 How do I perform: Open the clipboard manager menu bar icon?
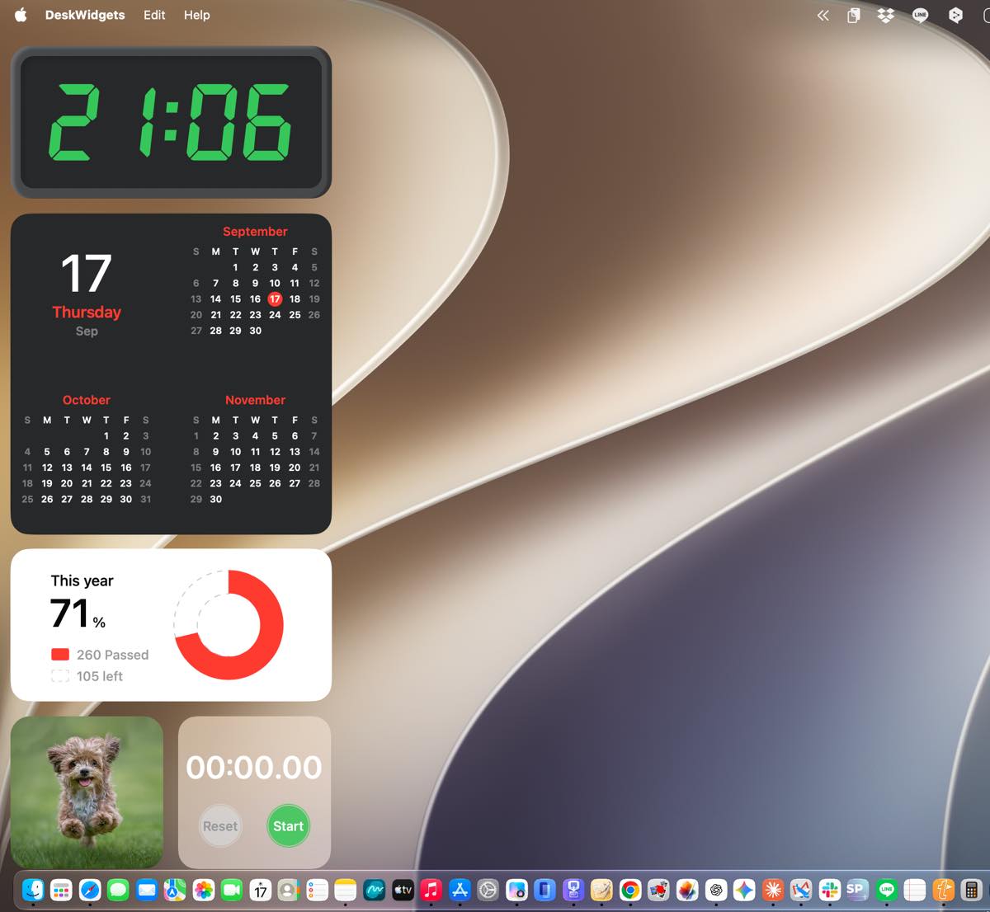854,15
